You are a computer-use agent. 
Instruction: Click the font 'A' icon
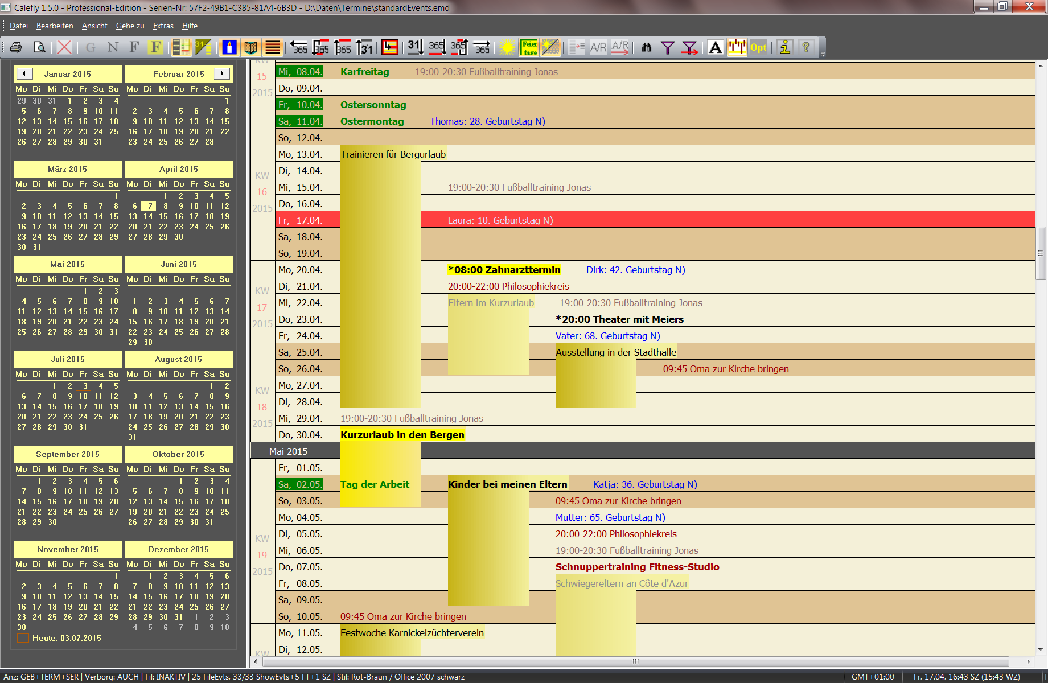pyautogui.click(x=716, y=47)
